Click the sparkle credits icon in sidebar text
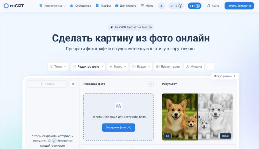This screenshot has height=149, width=259. [54, 141]
